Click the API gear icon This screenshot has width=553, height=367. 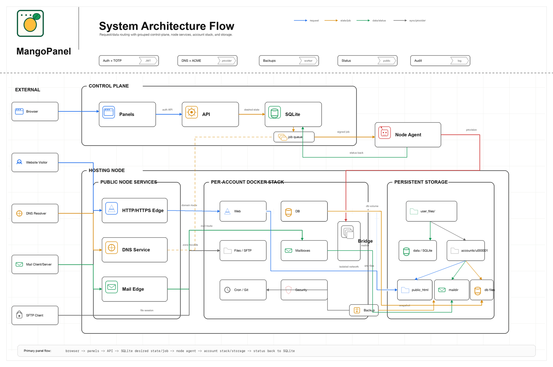click(x=192, y=112)
